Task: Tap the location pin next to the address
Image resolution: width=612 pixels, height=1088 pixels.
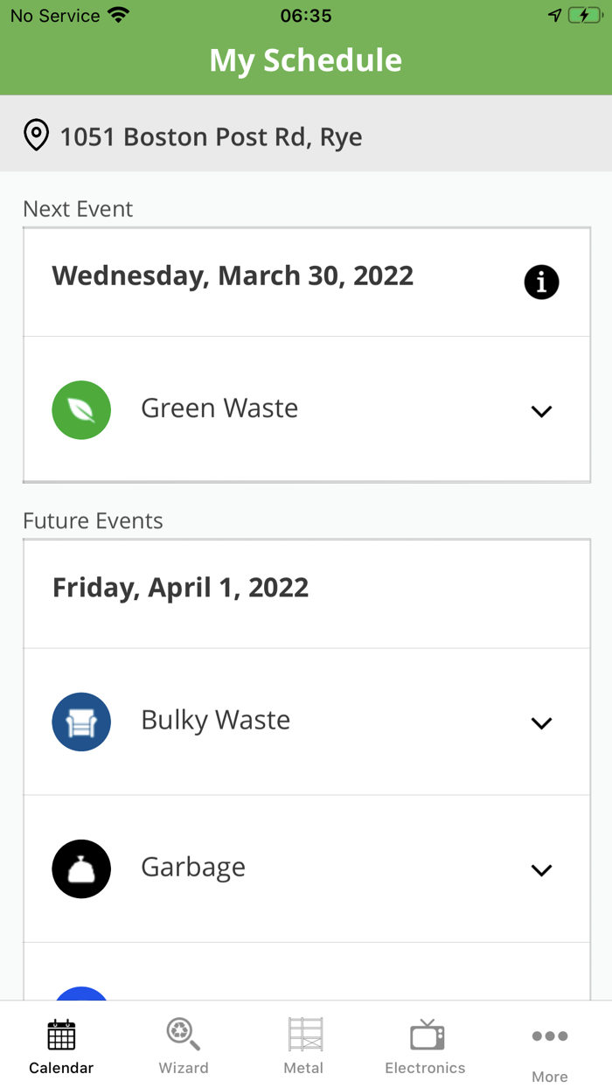Action: point(36,136)
